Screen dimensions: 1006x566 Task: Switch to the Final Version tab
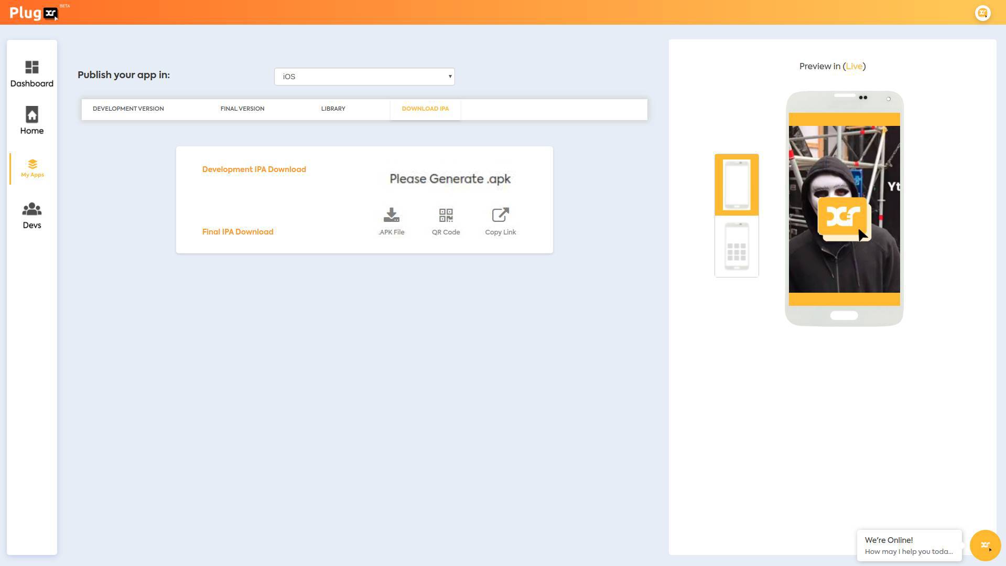coord(242,109)
